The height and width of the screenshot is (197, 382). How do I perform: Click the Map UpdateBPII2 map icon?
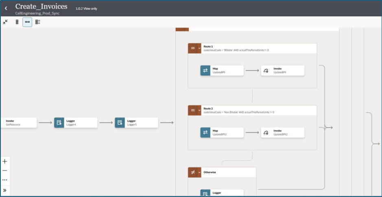point(205,133)
